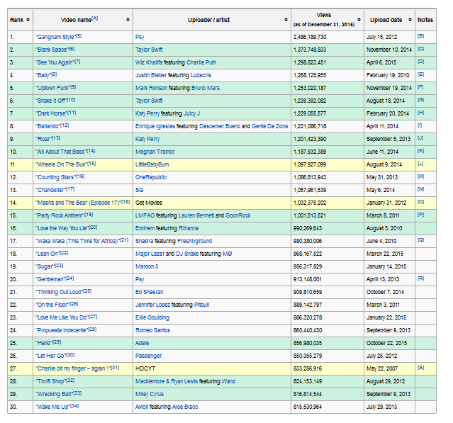453x423 pixels.
Task: Open note [S] in Charlie bit my finger row
Action: tap(420, 368)
